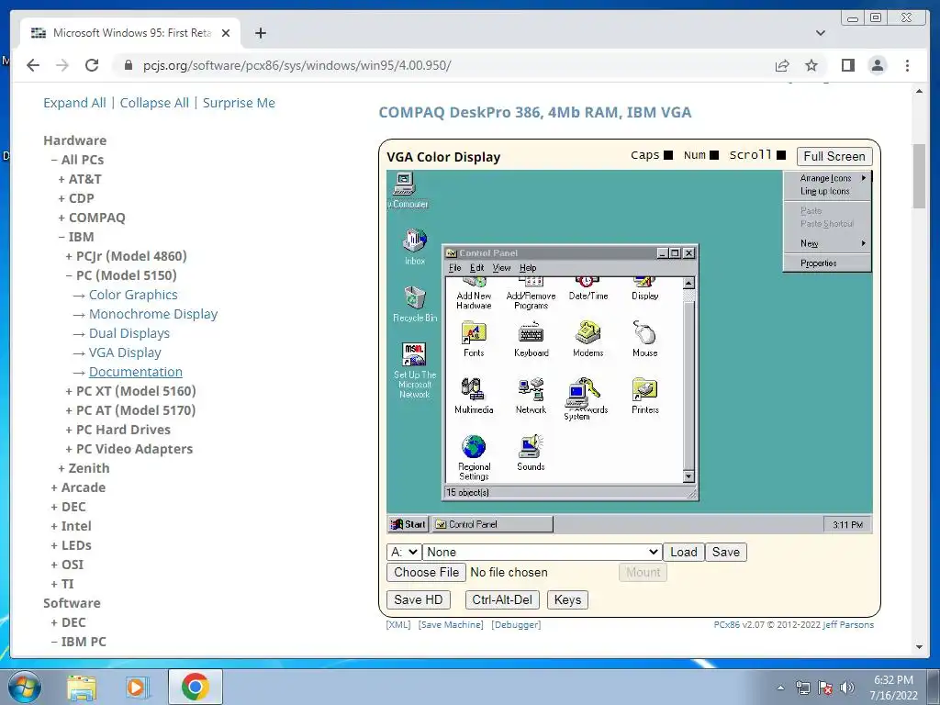The height and width of the screenshot is (705, 940).
Task: Expand the COMPAQ tree node
Action: (x=92, y=218)
